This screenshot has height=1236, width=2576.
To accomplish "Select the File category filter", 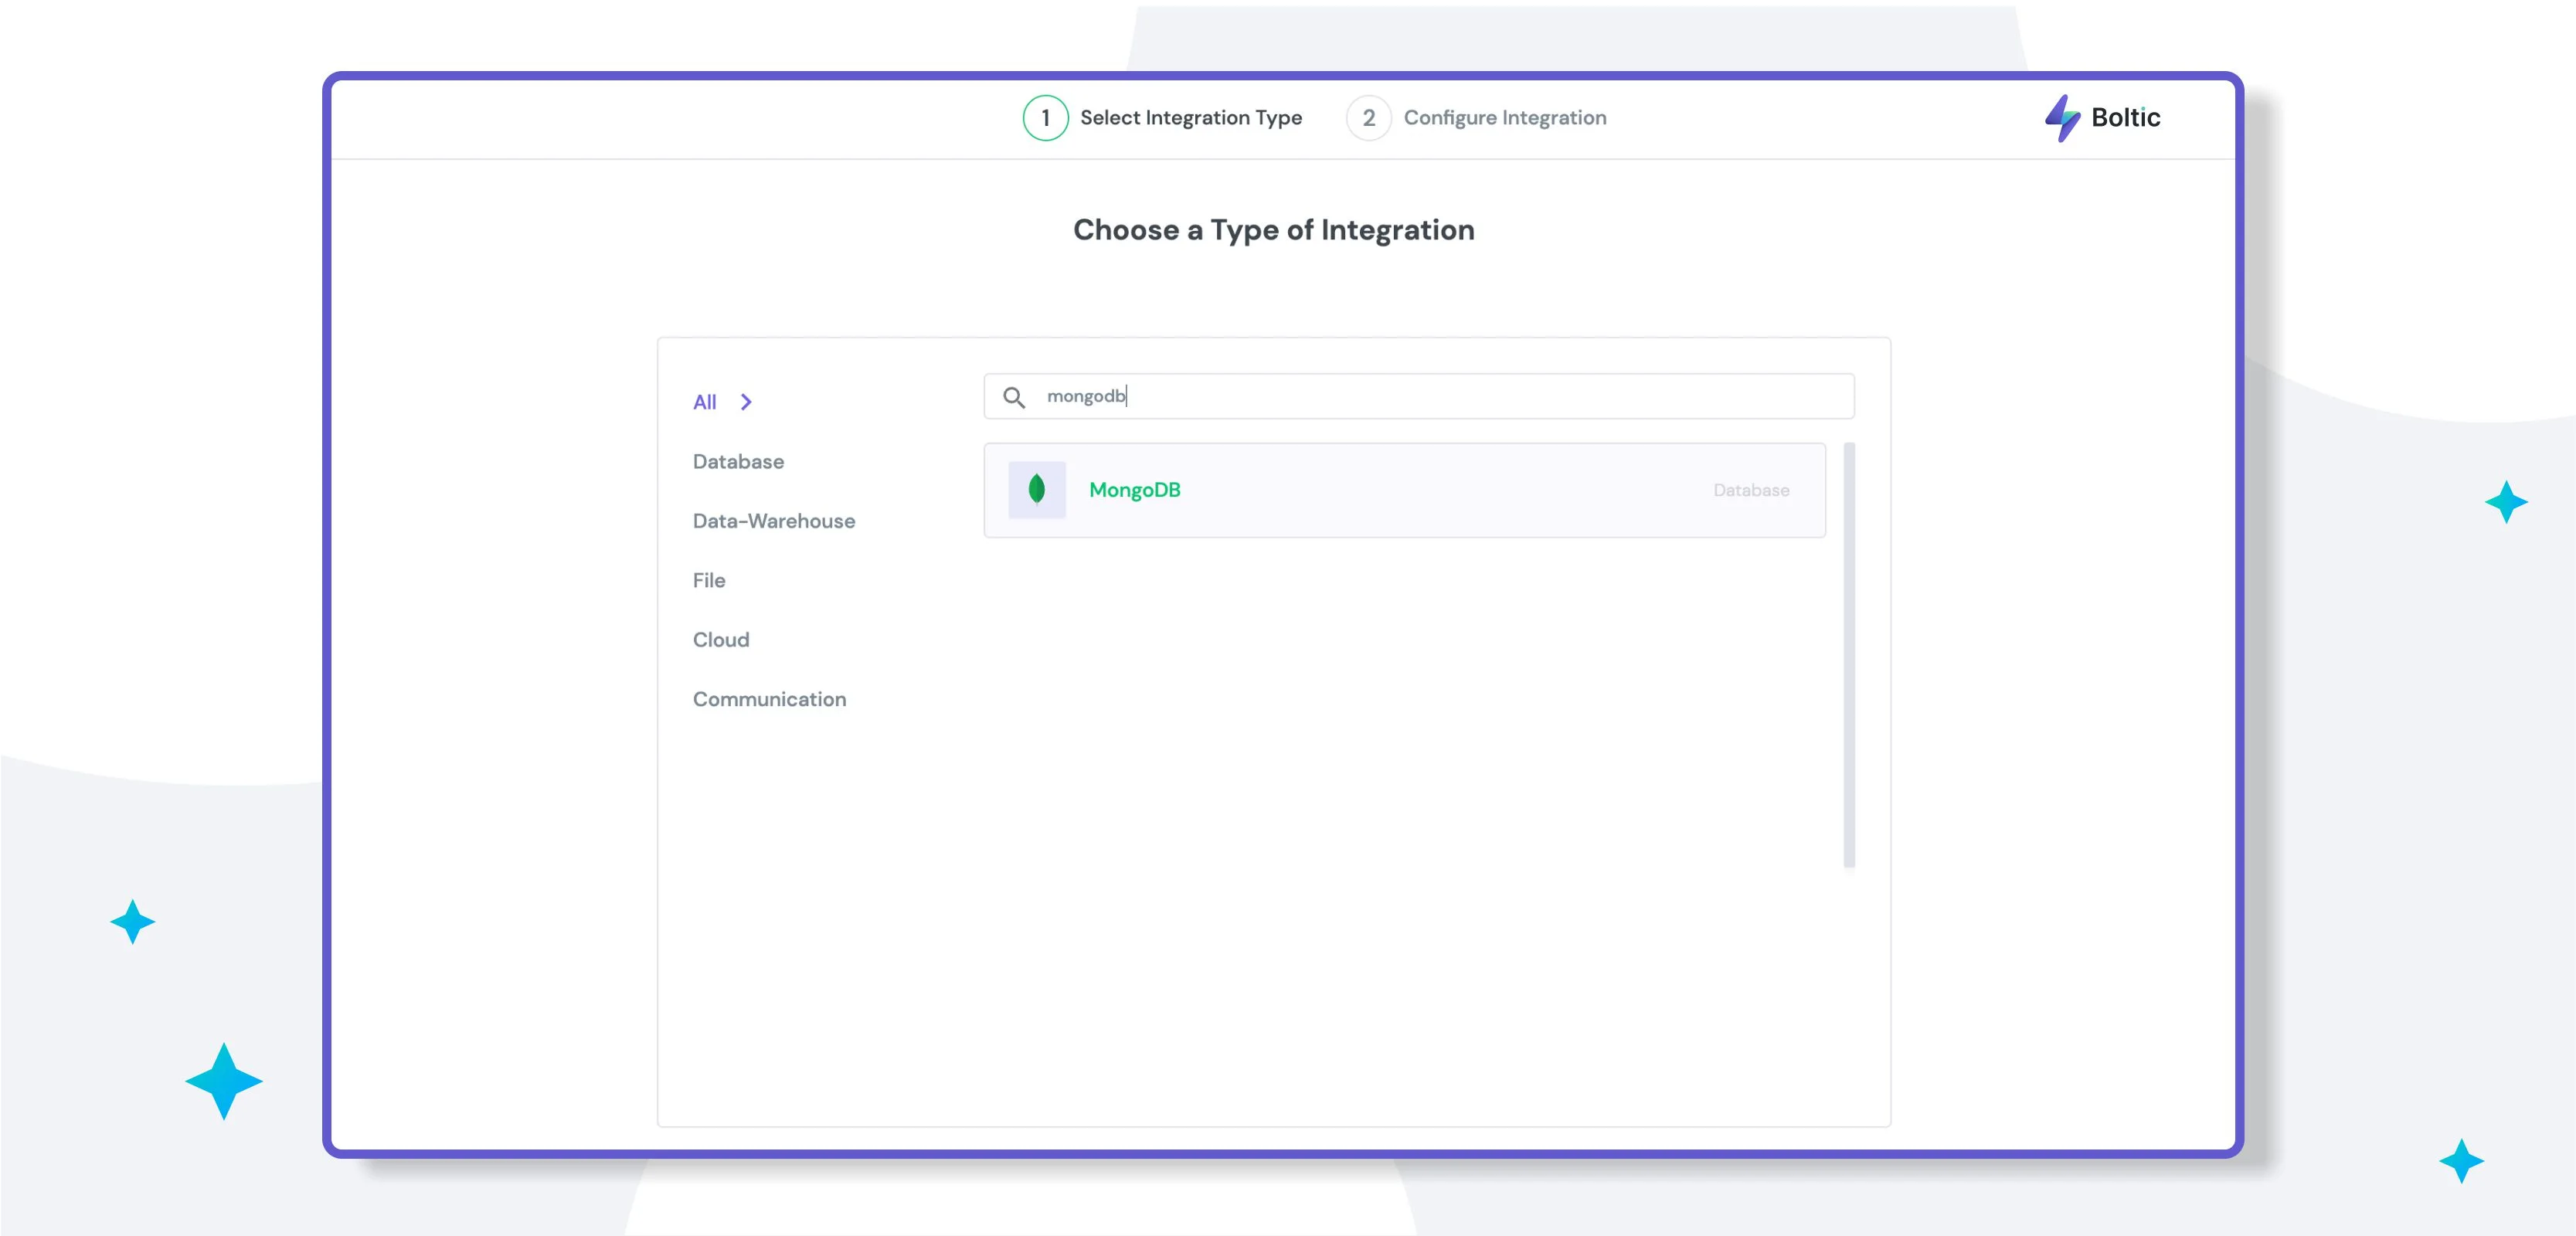I will pyautogui.click(x=708, y=580).
